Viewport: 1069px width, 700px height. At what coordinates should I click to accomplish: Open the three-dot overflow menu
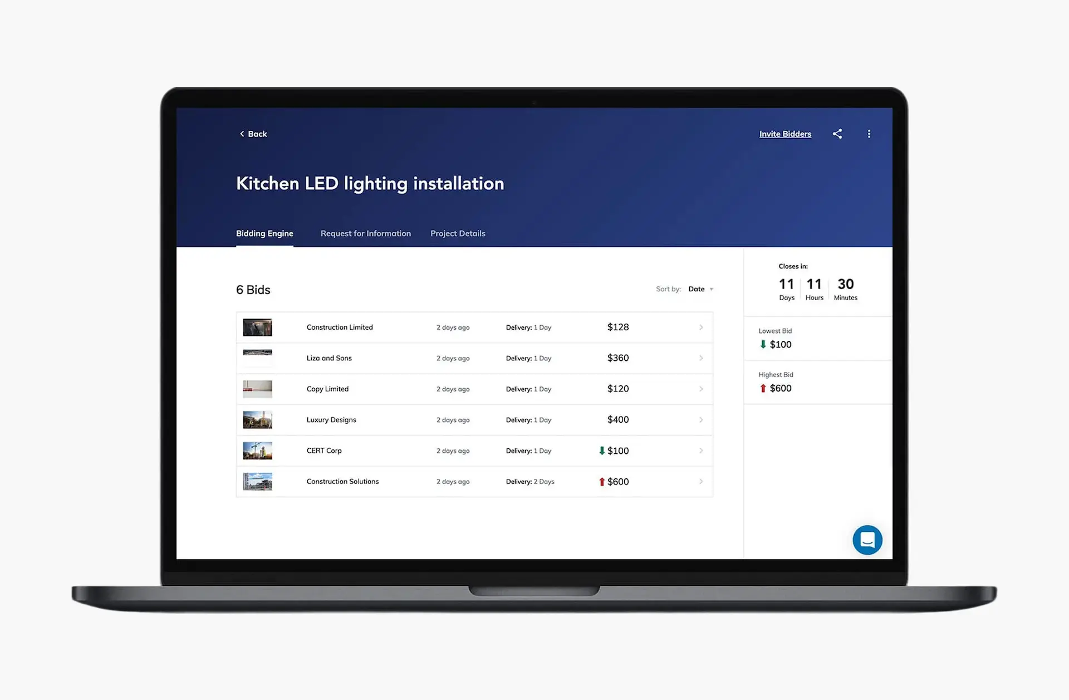click(x=869, y=134)
